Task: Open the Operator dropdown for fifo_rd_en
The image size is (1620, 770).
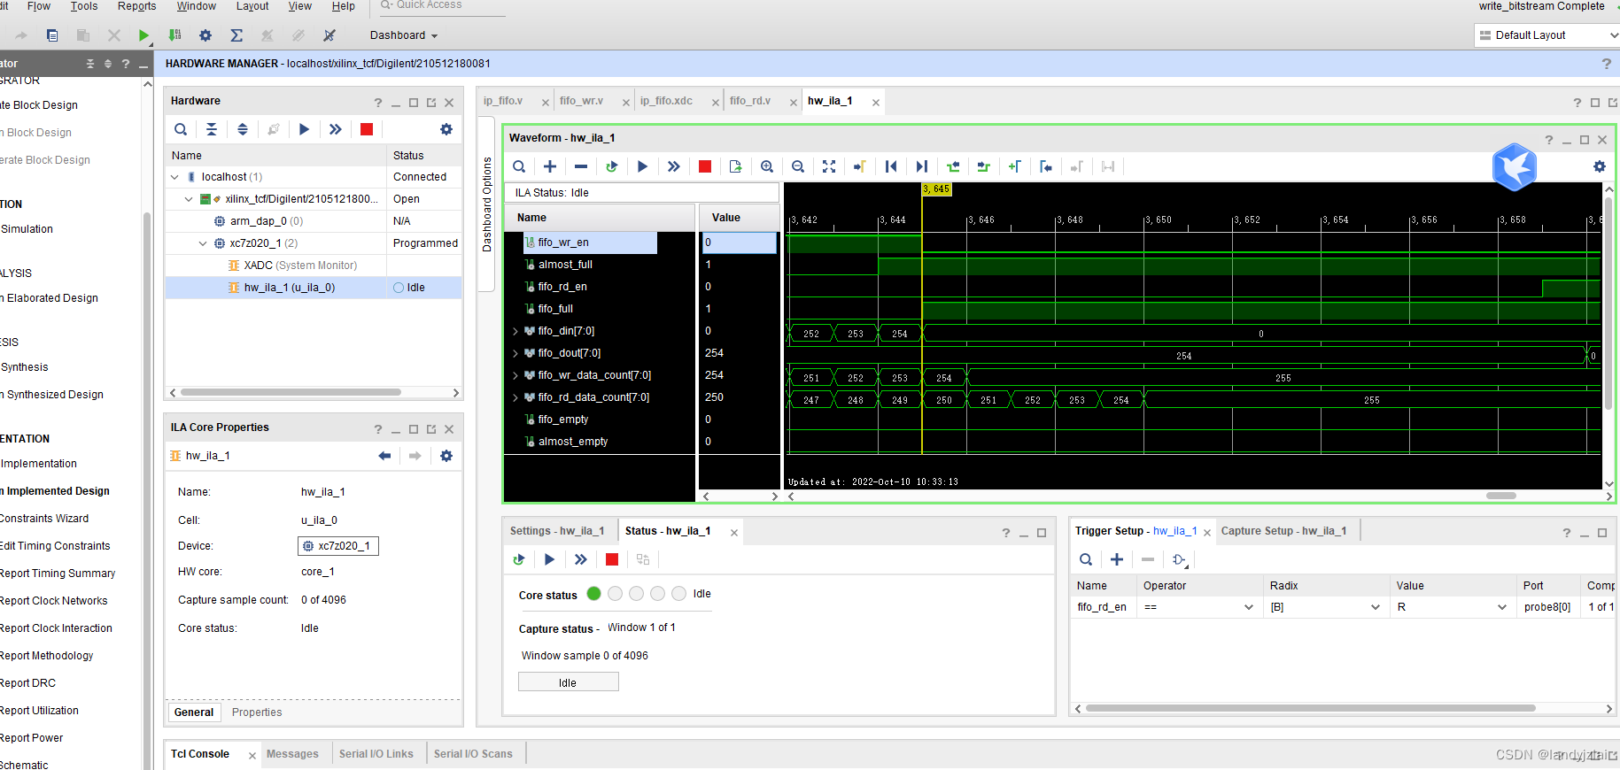Action: tap(1248, 607)
